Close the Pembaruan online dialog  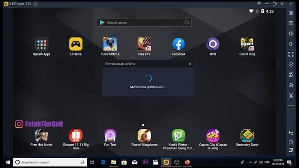click(190, 64)
